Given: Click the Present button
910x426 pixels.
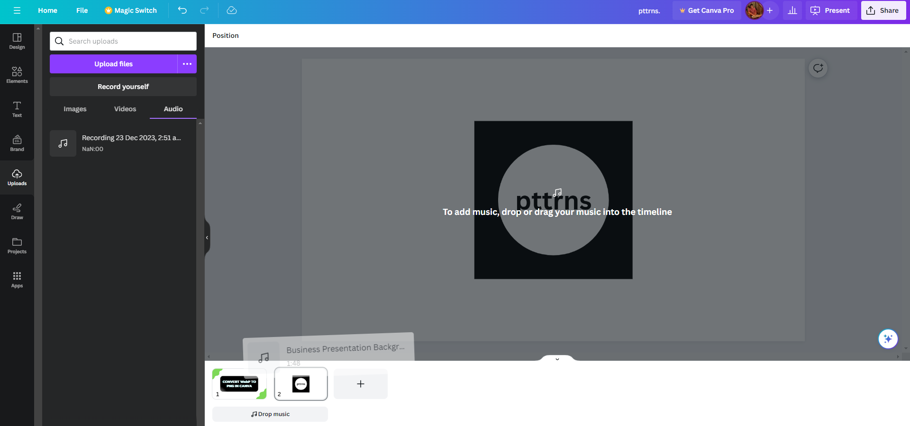Looking at the screenshot, I should 830,10.
